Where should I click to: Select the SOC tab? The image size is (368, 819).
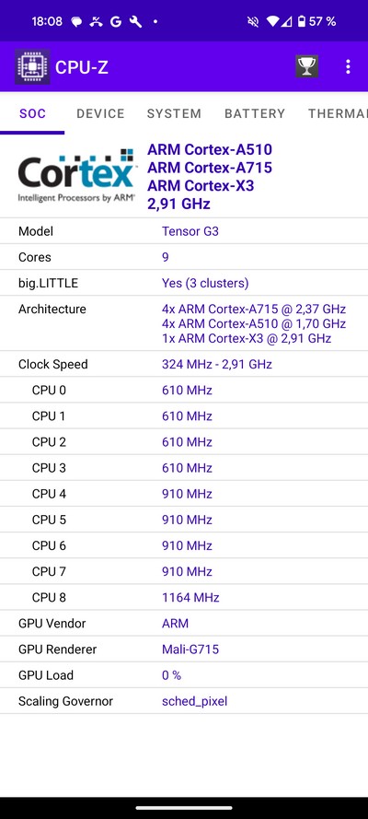click(x=32, y=113)
